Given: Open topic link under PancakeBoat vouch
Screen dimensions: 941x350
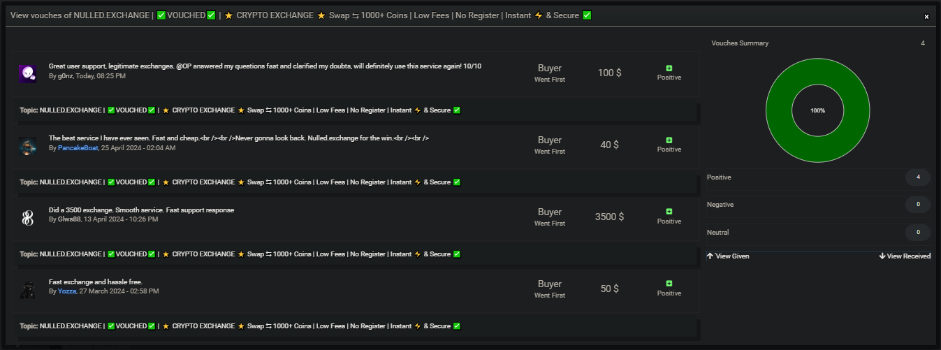Looking at the screenshot, I should point(250,182).
